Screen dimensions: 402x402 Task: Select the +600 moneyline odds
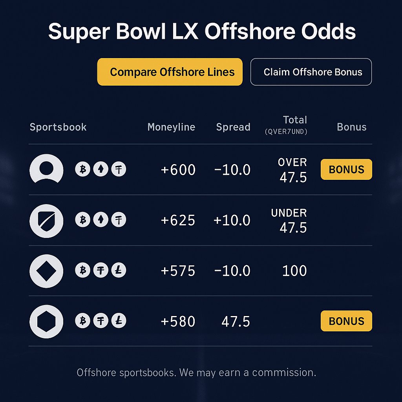(178, 169)
